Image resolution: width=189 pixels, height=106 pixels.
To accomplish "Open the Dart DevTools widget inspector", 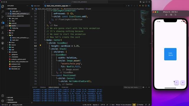I will tap(149, 6).
